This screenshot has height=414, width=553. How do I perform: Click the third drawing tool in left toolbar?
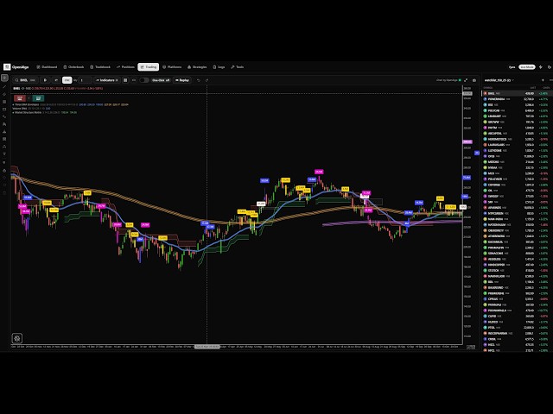pyautogui.click(x=4, y=94)
